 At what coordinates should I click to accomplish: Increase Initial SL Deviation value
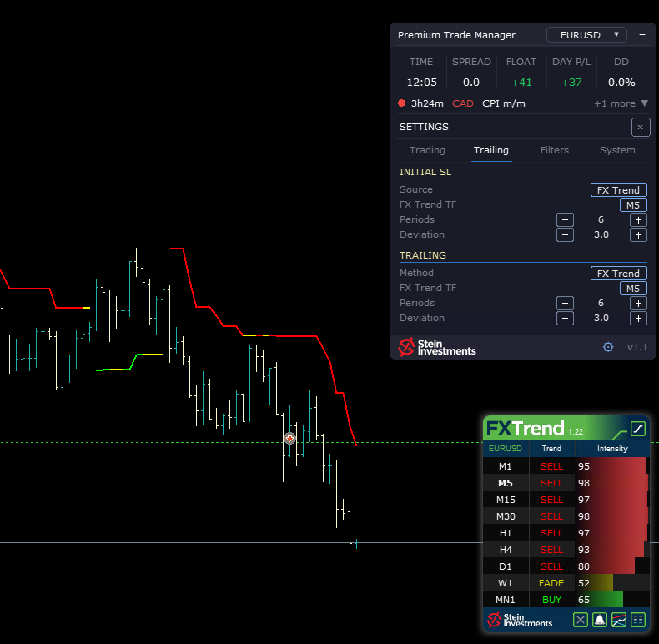coord(638,235)
